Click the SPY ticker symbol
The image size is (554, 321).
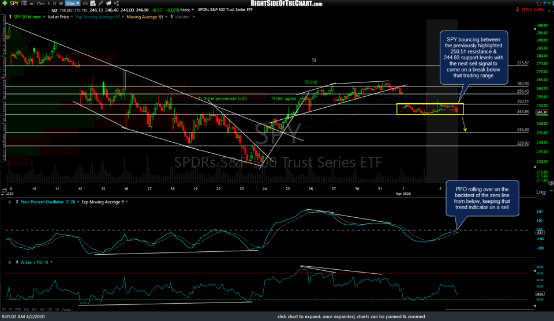click(14, 3)
